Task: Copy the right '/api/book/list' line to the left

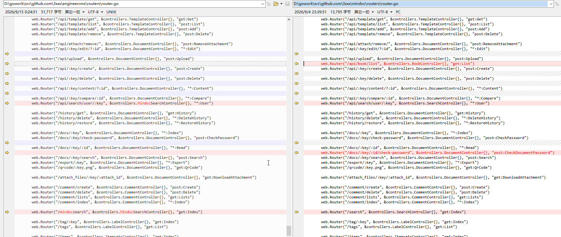Action: 296,64
